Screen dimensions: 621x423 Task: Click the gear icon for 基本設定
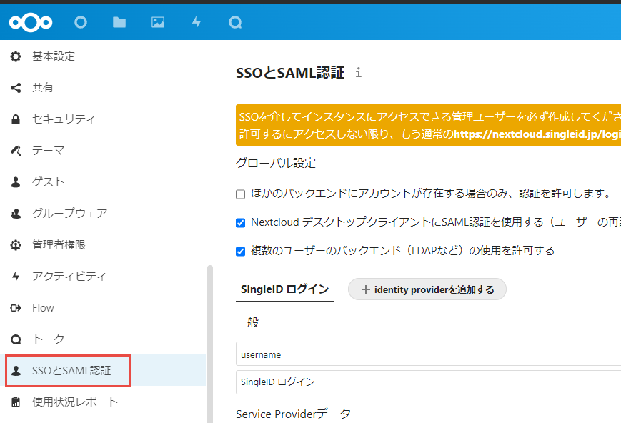pos(16,56)
